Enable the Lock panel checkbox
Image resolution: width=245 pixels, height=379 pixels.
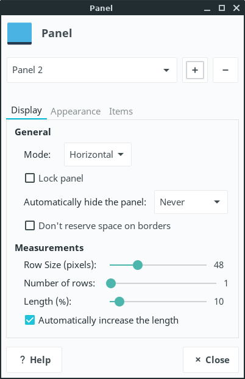pyautogui.click(x=30, y=178)
